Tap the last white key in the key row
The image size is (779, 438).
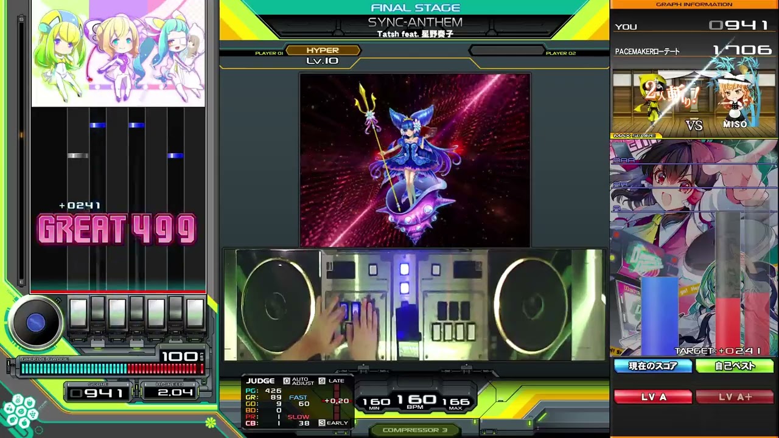click(195, 313)
